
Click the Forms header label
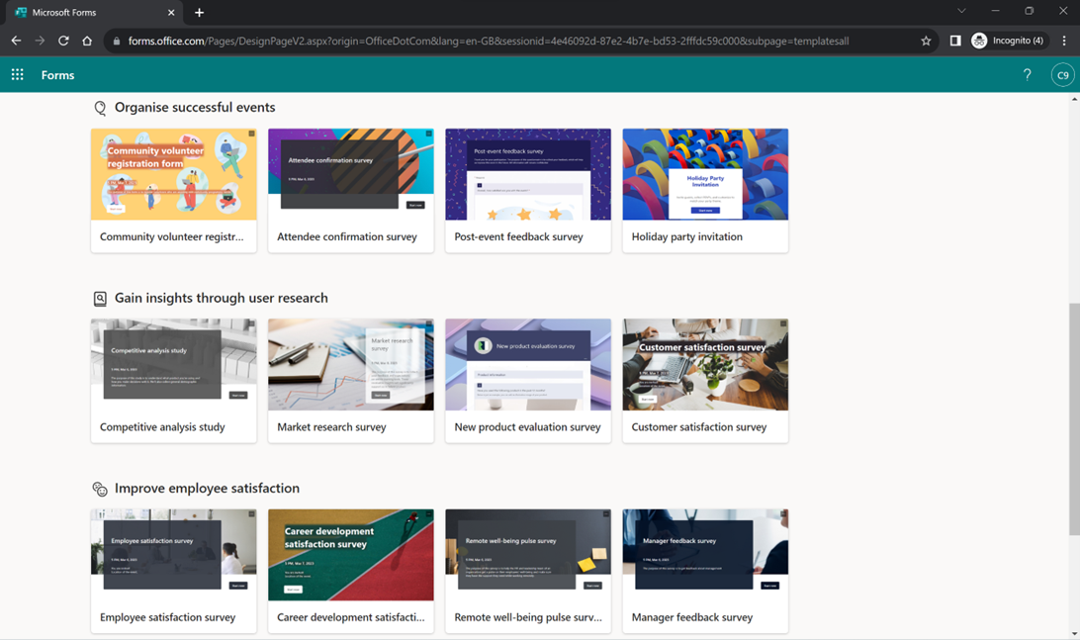(56, 74)
